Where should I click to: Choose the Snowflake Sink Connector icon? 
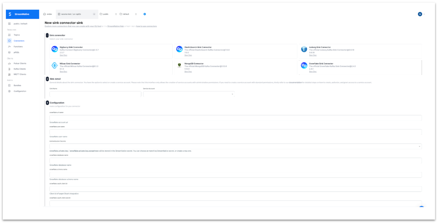tap(304, 65)
